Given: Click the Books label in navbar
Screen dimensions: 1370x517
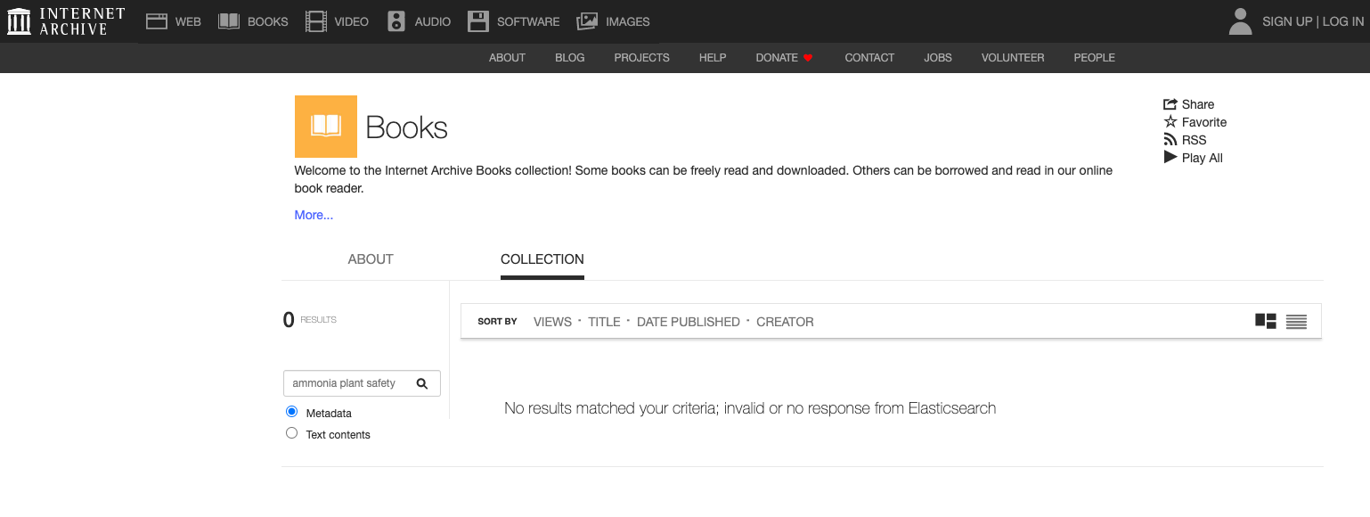Looking at the screenshot, I should pos(268,21).
